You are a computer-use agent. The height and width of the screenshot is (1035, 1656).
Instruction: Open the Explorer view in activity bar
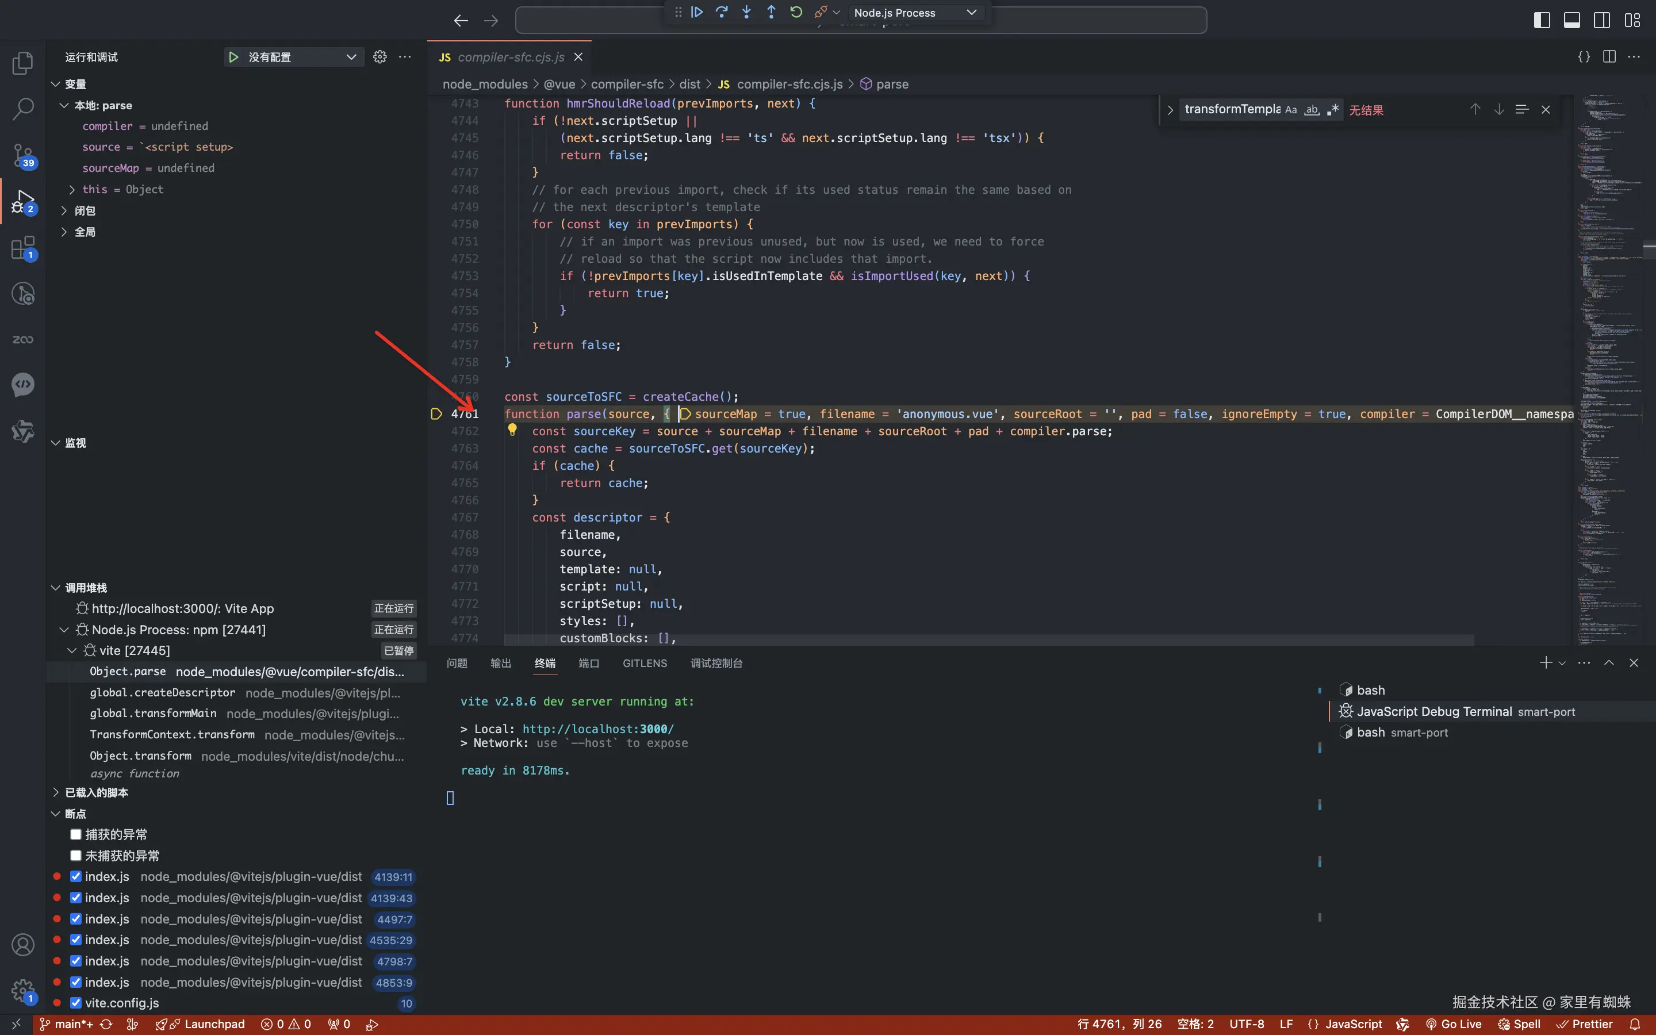pyautogui.click(x=22, y=63)
